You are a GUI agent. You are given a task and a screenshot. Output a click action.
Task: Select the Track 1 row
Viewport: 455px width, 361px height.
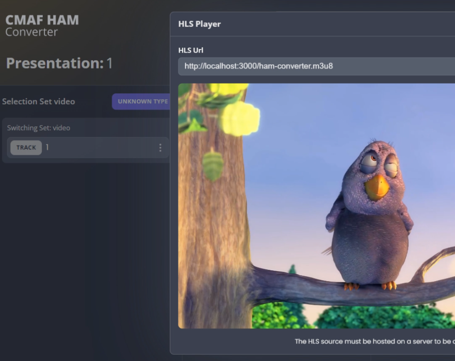pos(88,147)
